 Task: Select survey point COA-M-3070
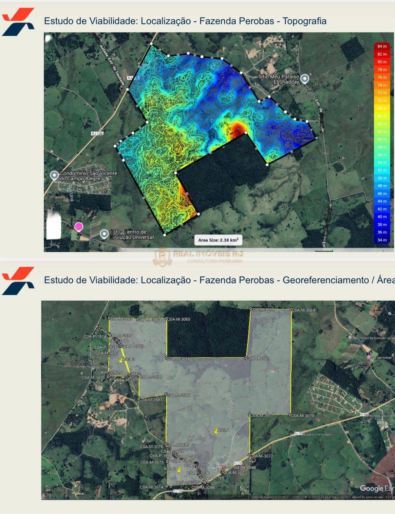pyautogui.click(x=291, y=415)
